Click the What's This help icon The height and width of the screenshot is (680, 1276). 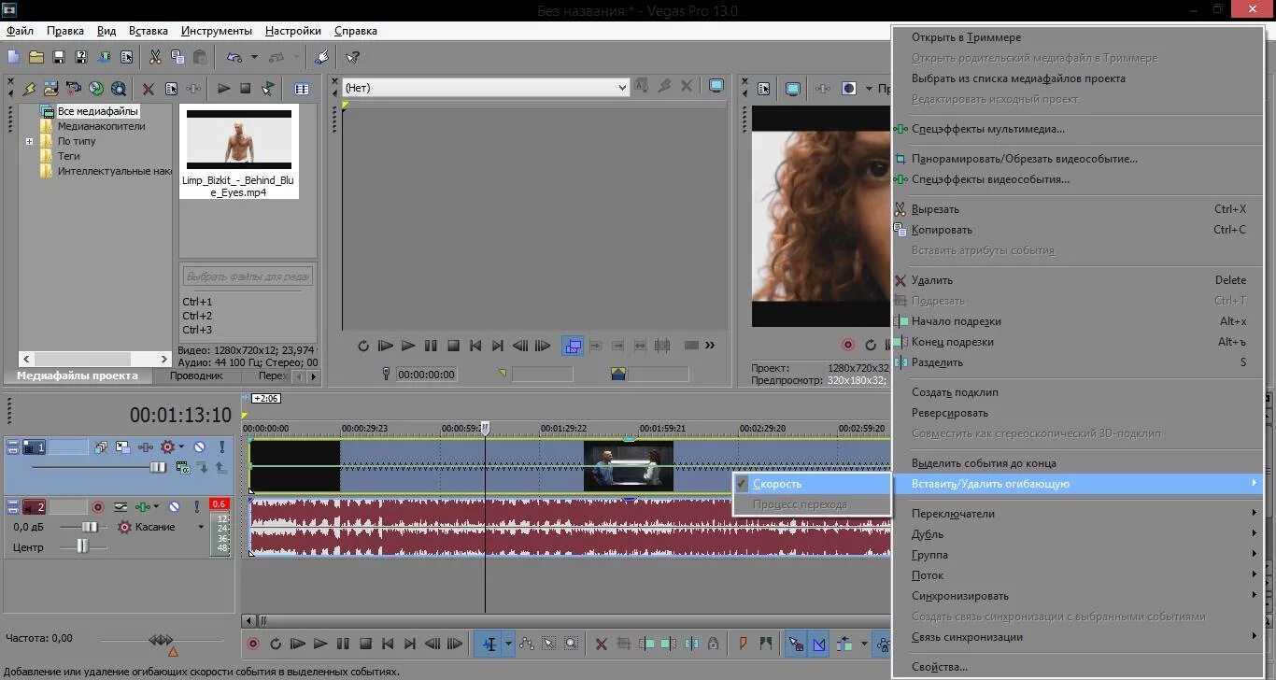click(x=352, y=57)
